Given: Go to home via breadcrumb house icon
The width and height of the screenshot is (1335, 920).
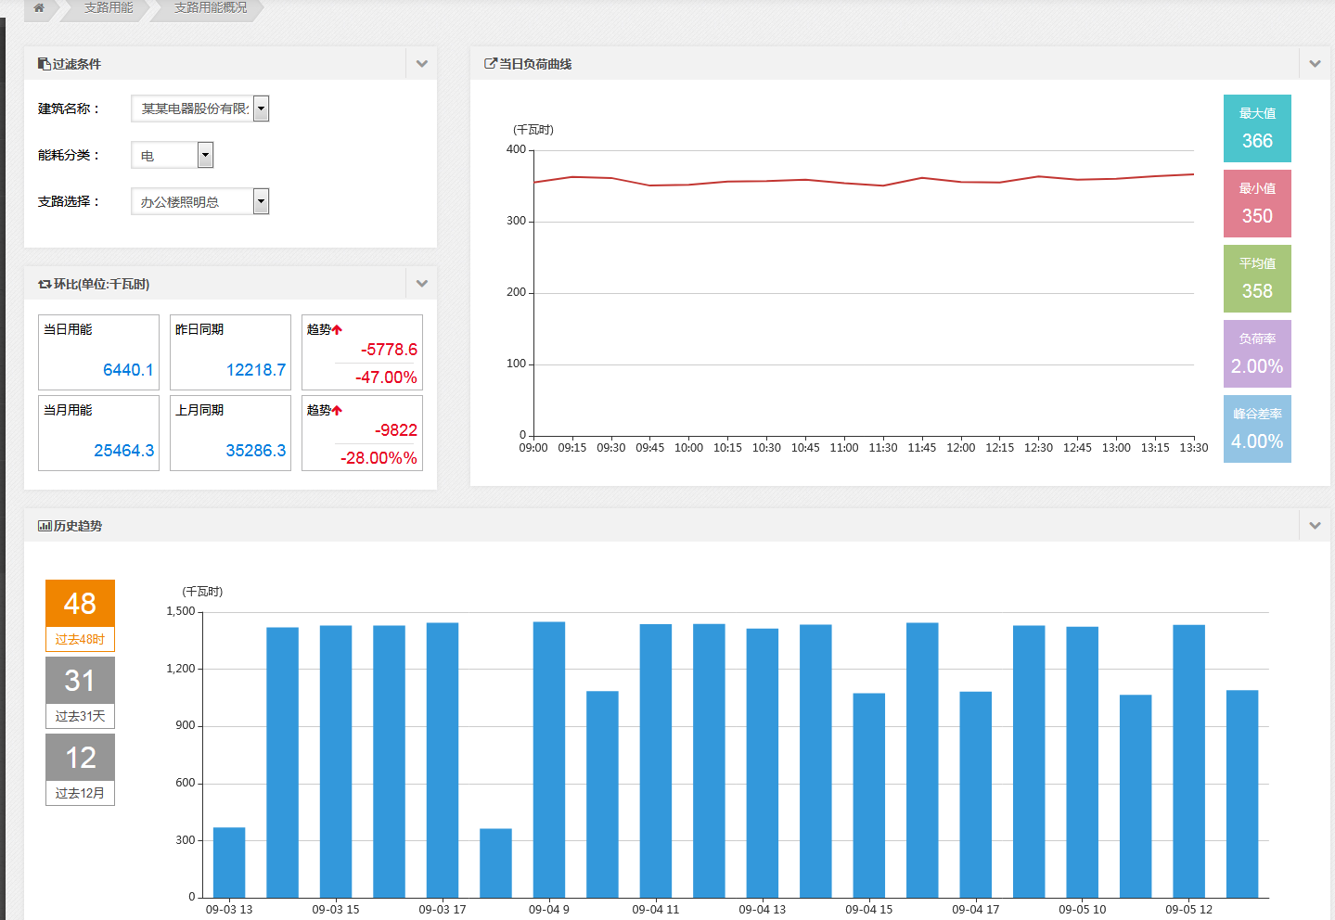Looking at the screenshot, I should [39, 7].
